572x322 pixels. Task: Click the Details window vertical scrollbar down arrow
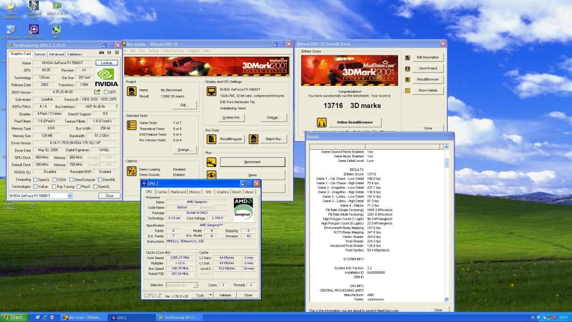click(447, 299)
